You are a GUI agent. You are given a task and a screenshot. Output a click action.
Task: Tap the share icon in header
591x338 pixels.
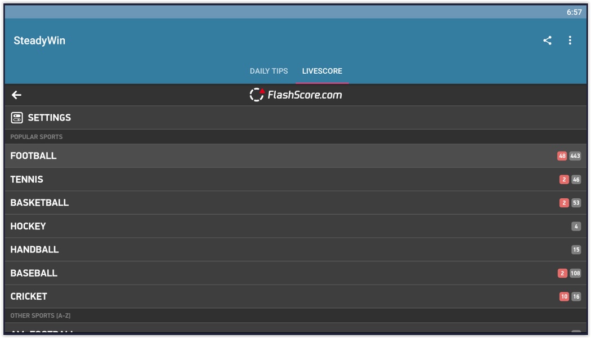547,41
